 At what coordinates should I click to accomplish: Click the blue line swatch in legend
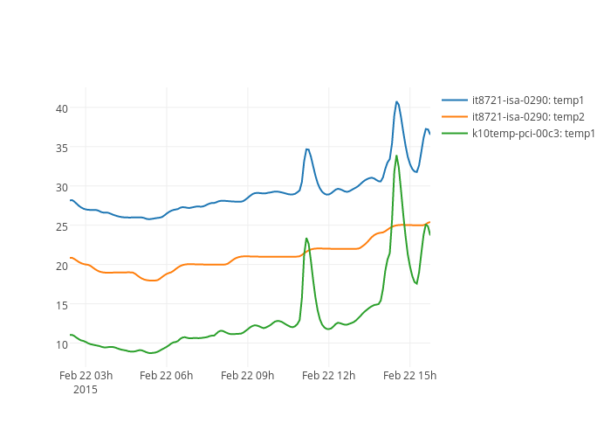(x=455, y=101)
